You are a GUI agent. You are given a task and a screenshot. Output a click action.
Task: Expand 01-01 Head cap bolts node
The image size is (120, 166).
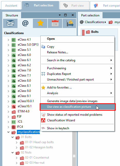tap(17, 142)
